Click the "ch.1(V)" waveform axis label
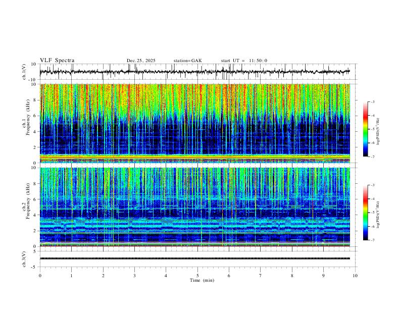400x309 pixels. (x=24, y=72)
